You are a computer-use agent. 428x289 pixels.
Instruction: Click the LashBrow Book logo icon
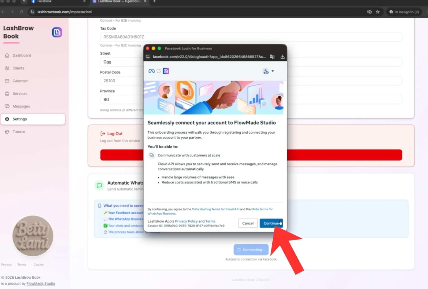click(57, 32)
